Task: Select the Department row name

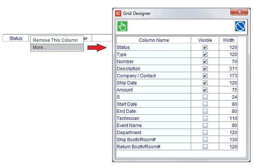Action: pyautogui.click(x=129, y=133)
